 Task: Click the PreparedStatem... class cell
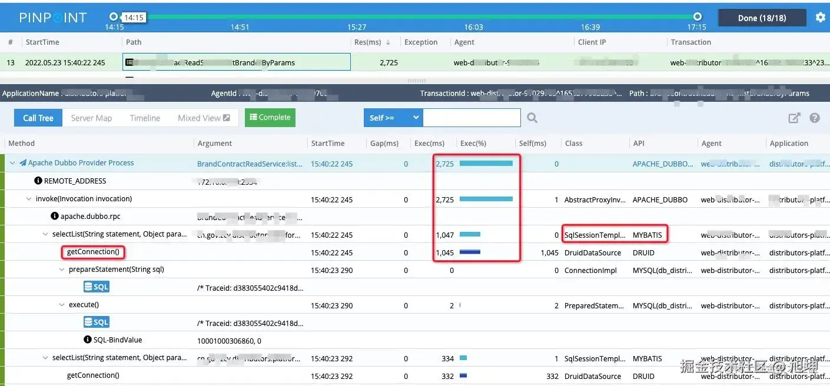tap(595, 305)
